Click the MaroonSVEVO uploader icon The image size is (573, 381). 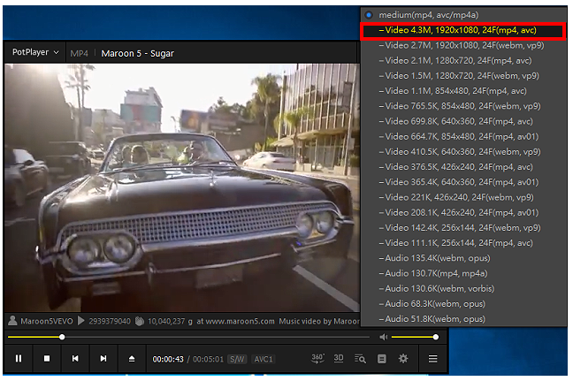[x=12, y=321]
